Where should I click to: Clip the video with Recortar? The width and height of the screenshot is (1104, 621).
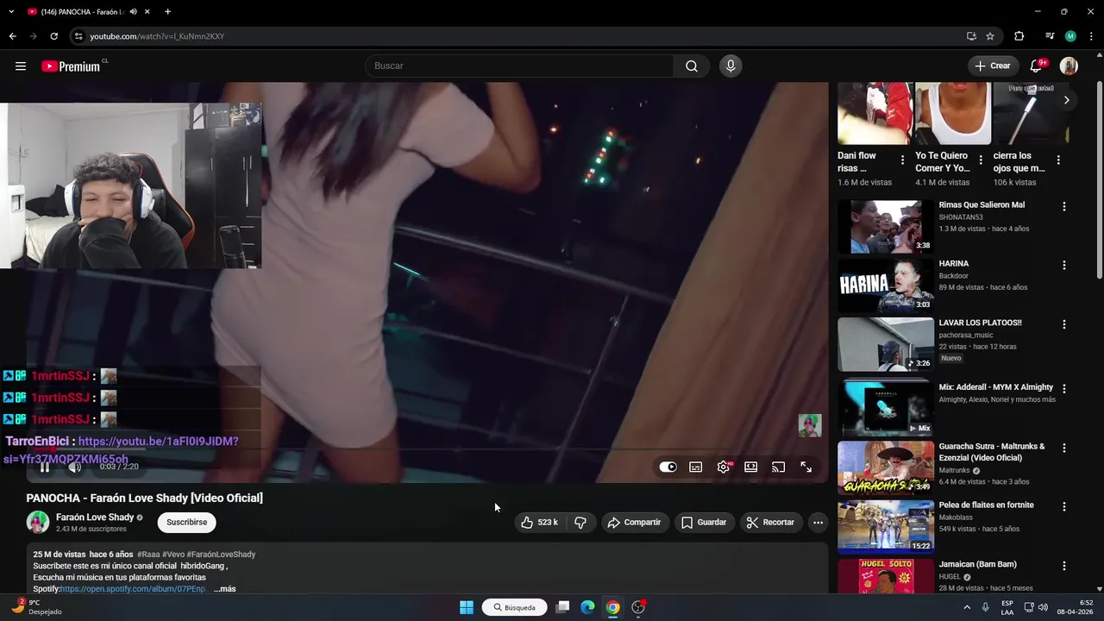click(770, 523)
